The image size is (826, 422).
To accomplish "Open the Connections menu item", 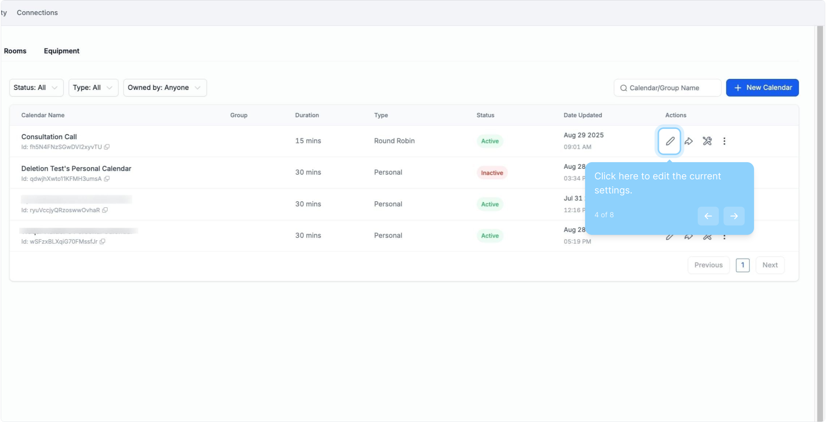I will pyautogui.click(x=37, y=13).
